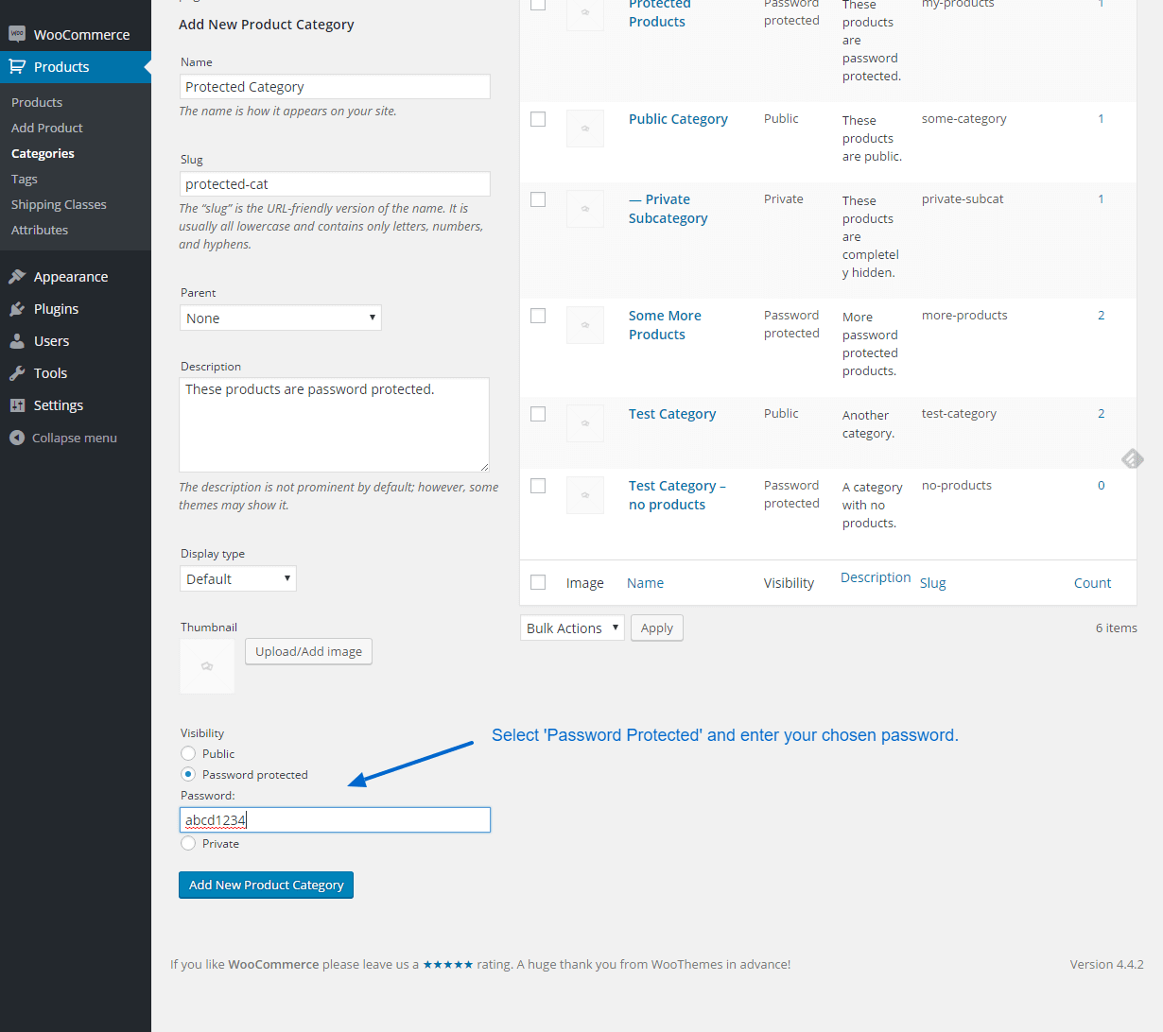Go to Shipping Classes submenu item
This screenshot has width=1163, height=1032.
[x=59, y=204]
